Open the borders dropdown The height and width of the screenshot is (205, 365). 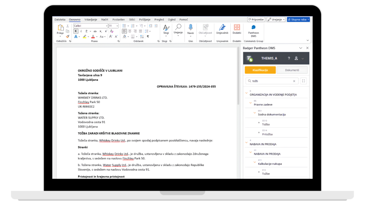(x=136, y=36)
